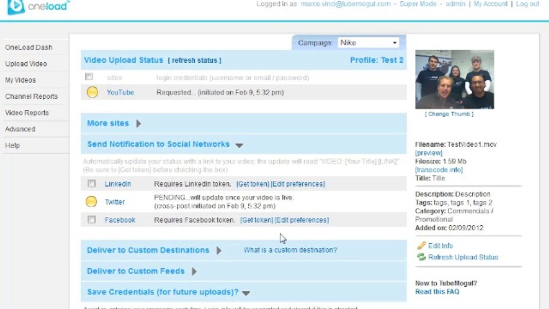The height and width of the screenshot is (309, 549).
Task: Click the yellow YouTube status icon
Action: point(92,92)
